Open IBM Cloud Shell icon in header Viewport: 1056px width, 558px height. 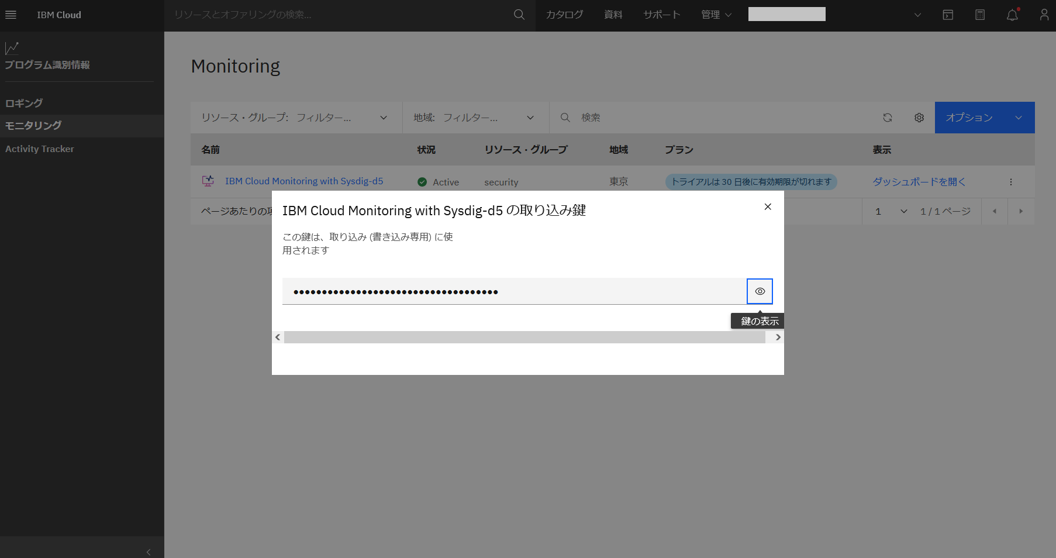click(x=948, y=15)
